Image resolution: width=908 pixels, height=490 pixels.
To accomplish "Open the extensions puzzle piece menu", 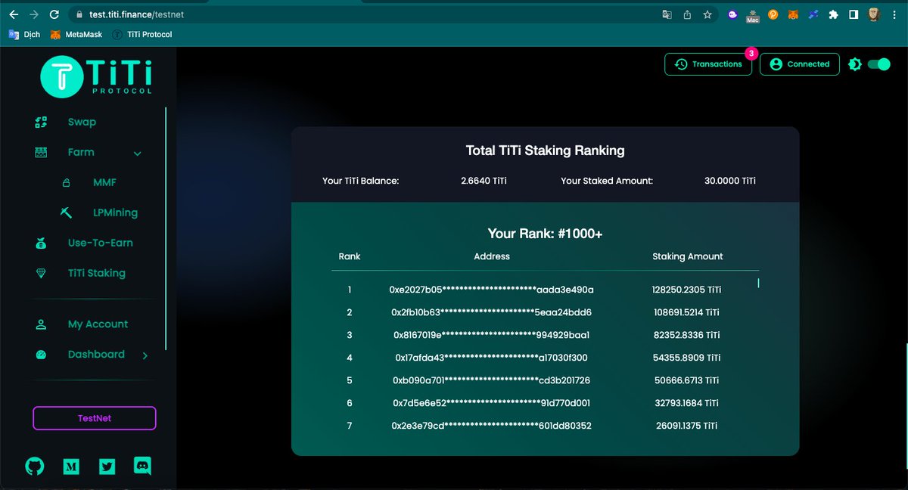I will tap(833, 14).
